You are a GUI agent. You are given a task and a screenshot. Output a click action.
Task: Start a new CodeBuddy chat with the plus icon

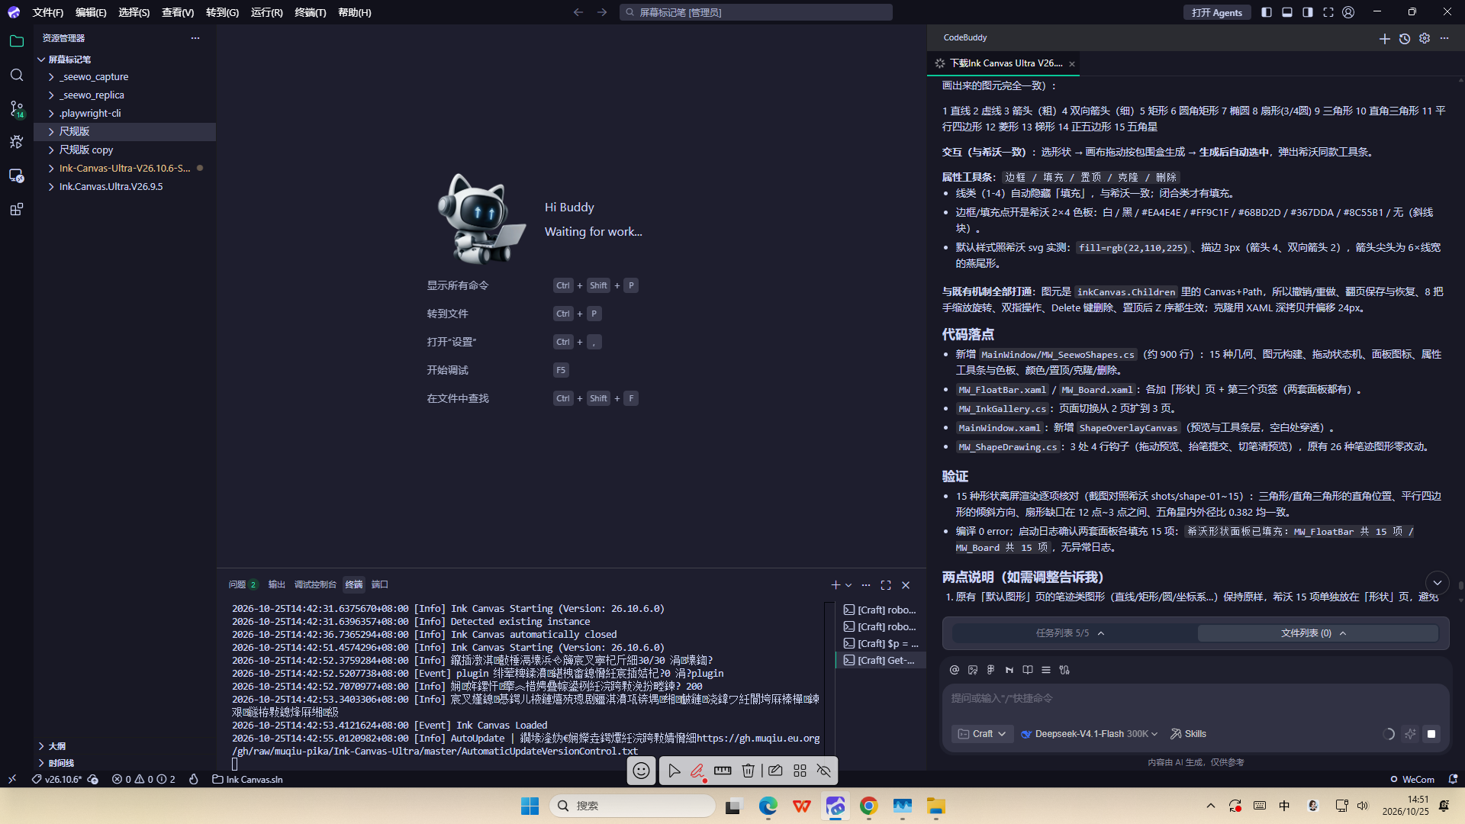tap(1385, 38)
